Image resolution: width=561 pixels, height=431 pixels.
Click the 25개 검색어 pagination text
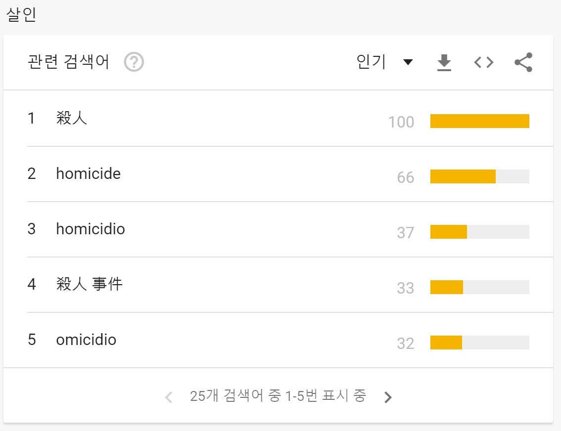point(278,396)
